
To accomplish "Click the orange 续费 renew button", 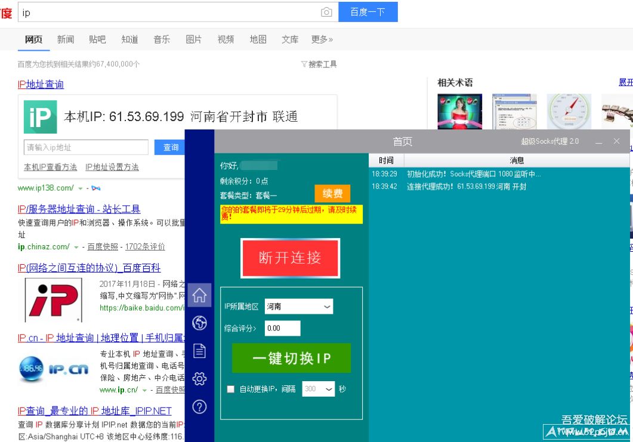I will click(x=332, y=193).
